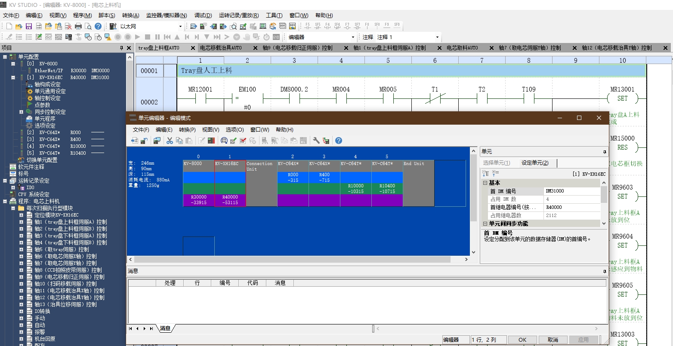The width and height of the screenshot is (673, 346).
Task: Click the Copy icon in unit editor toolbar
Action: tap(179, 141)
